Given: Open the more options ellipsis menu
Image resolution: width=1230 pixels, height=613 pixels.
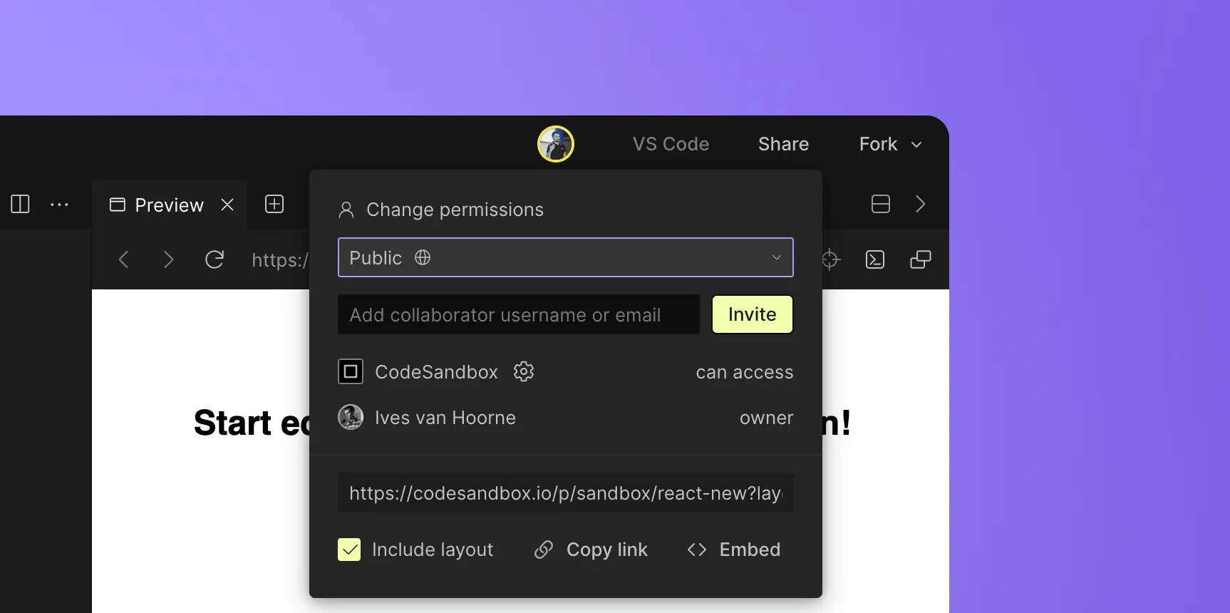Looking at the screenshot, I should [x=59, y=204].
